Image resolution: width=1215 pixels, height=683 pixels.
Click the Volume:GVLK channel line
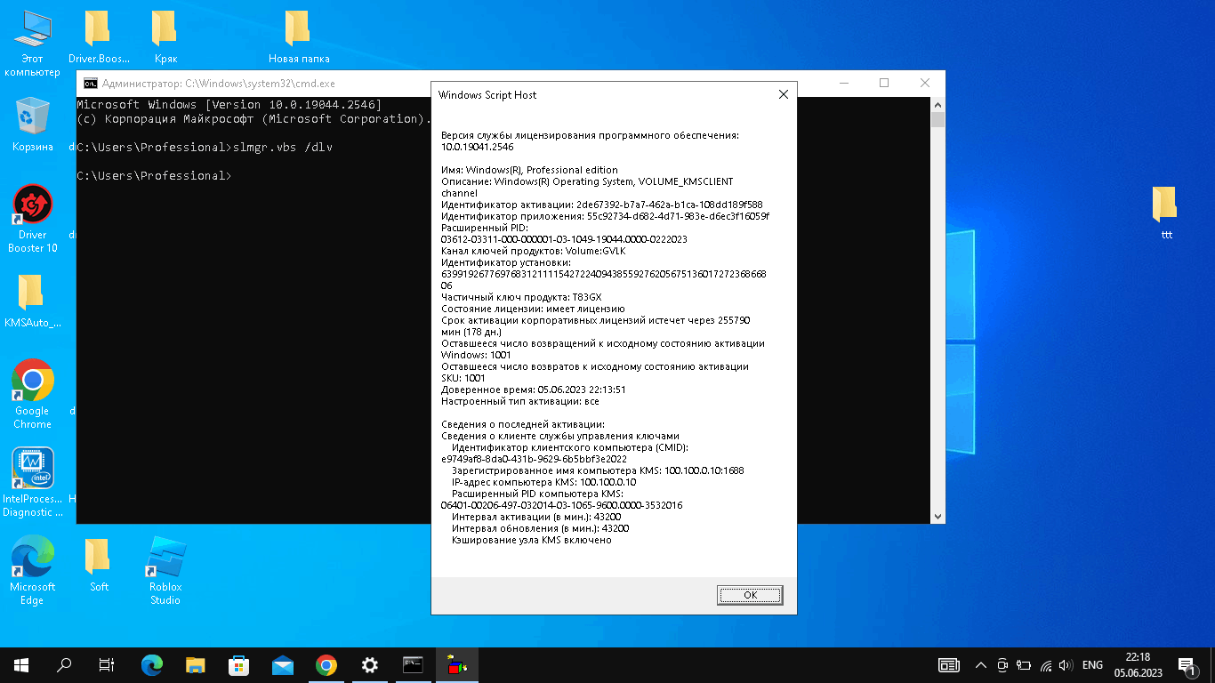[x=534, y=251]
